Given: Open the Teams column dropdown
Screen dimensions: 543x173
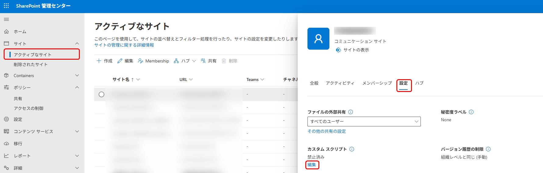Looking at the screenshot, I should click(262, 79).
